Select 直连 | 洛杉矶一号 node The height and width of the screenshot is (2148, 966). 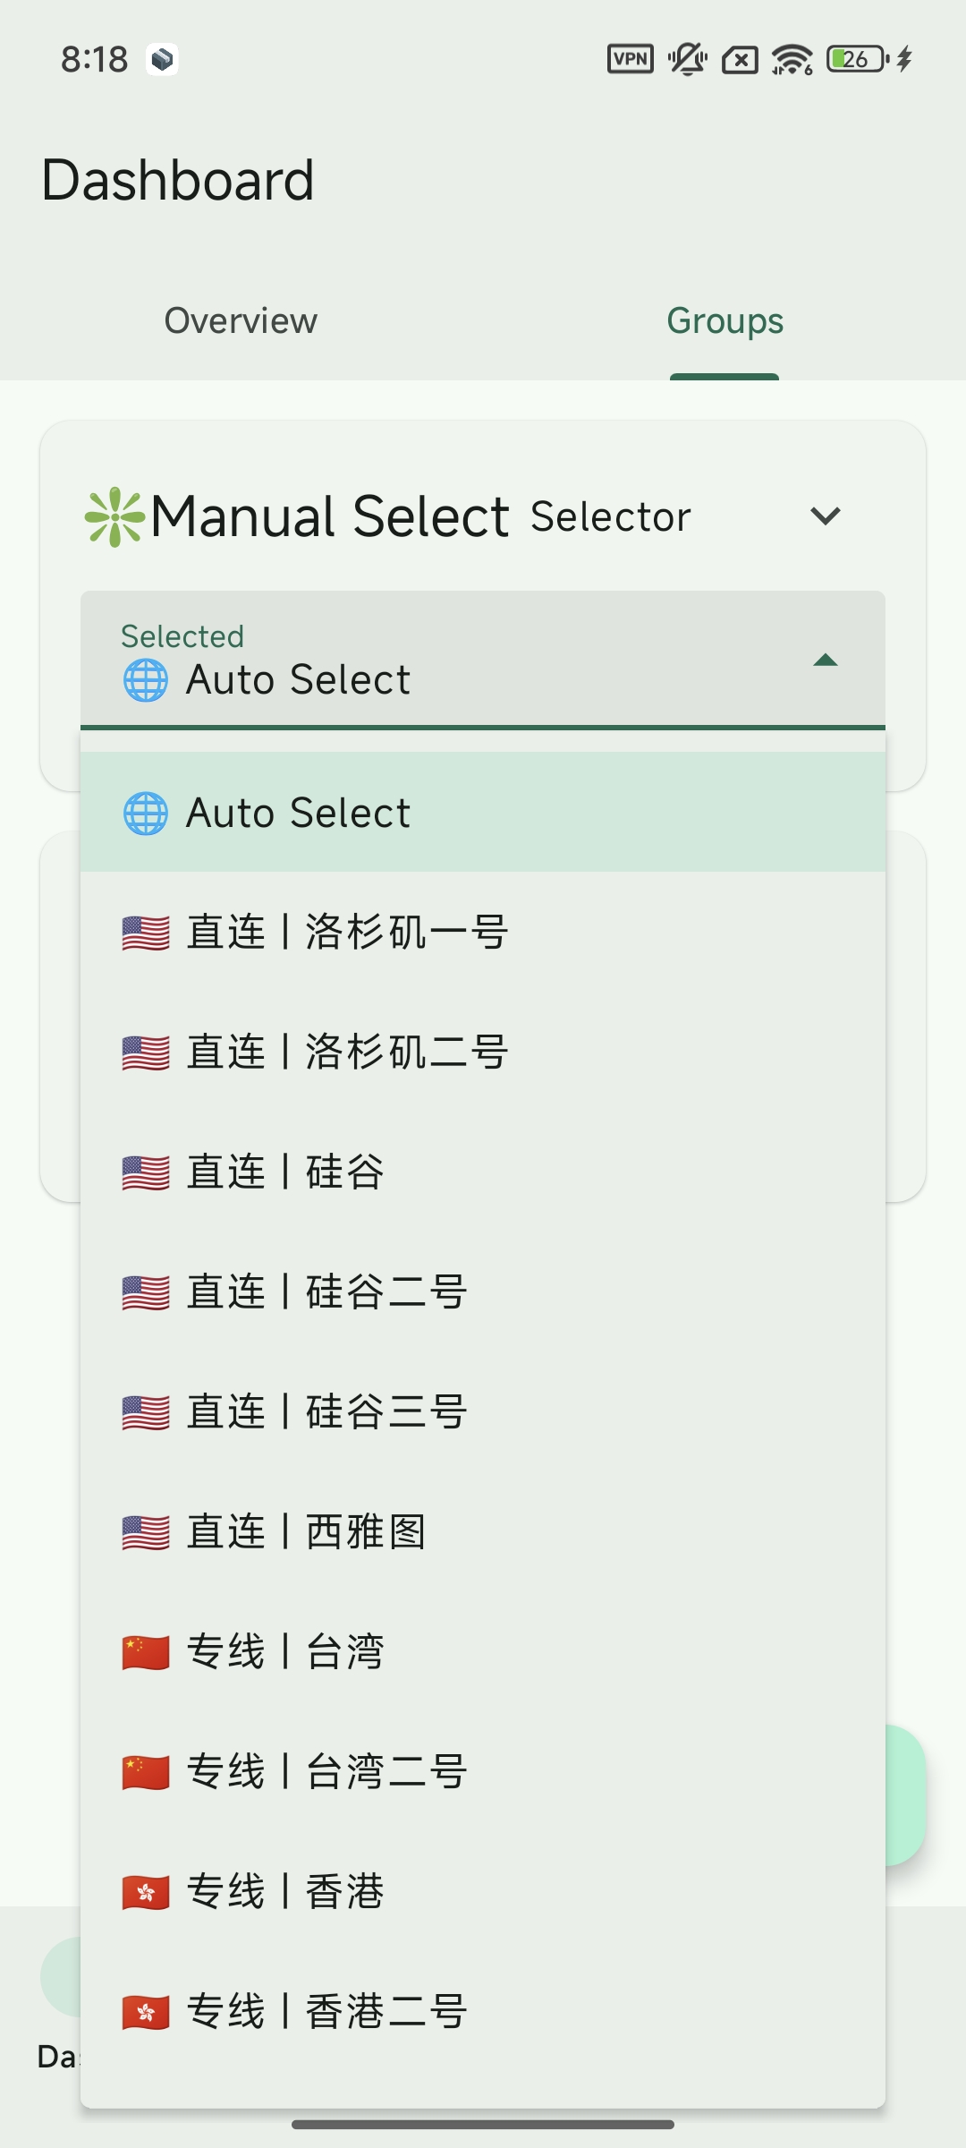coord(483,933)
